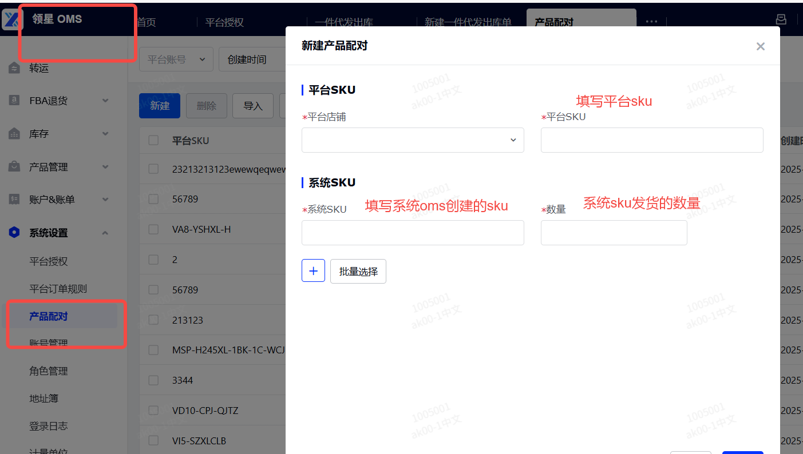Click the 库存 warehouse icon
The width and height of the screenshot is (803, 454).
point(14,134)
